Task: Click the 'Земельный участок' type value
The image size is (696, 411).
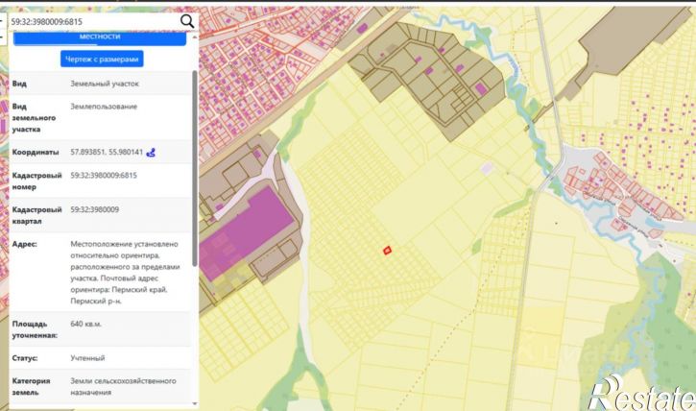Action: (x=105, y=84)
